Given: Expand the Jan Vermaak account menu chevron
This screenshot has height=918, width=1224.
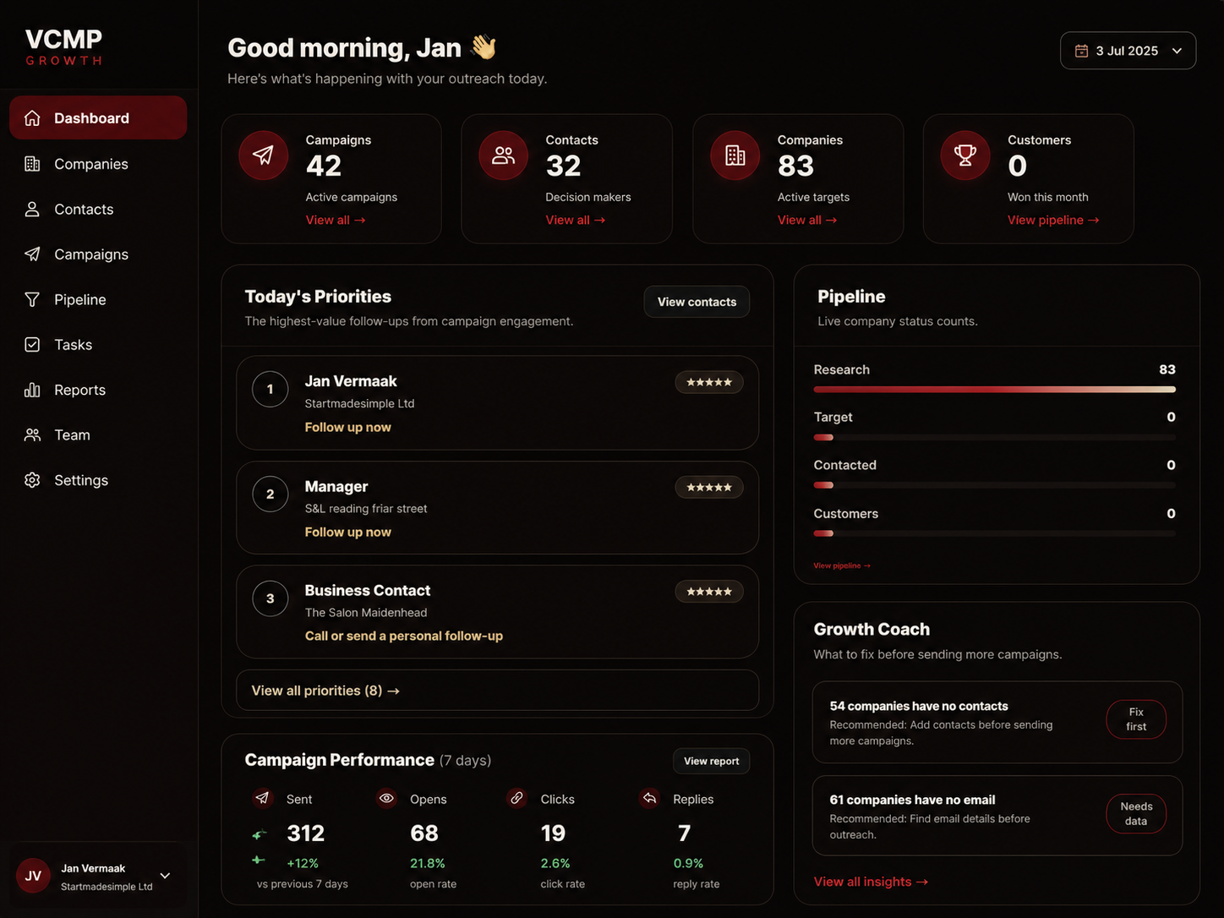Looking at the screenshot, I should 165,876.
